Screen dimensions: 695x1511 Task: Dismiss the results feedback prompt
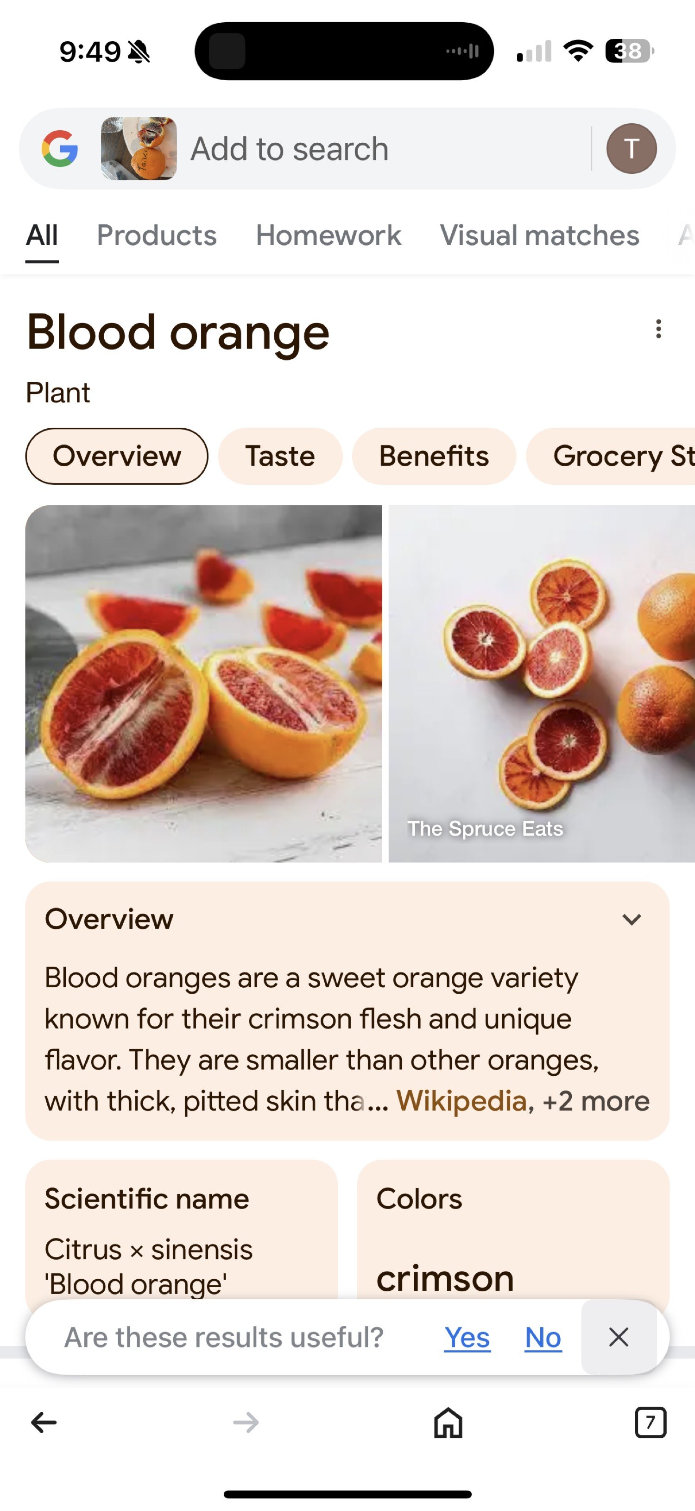(619, 1337)
